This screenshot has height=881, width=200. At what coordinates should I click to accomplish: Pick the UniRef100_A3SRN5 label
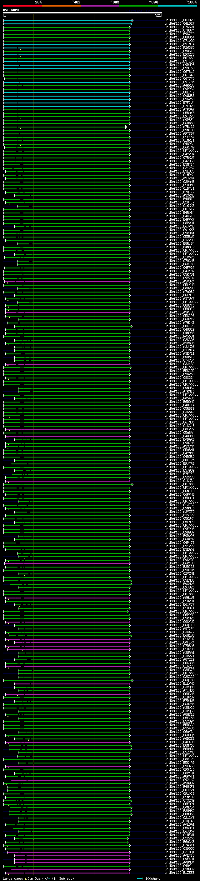(x=179, y=195)
